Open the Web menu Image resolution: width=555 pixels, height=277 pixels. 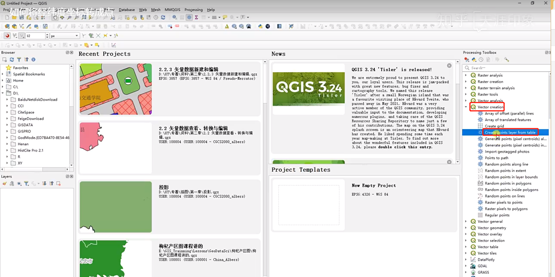143,10
